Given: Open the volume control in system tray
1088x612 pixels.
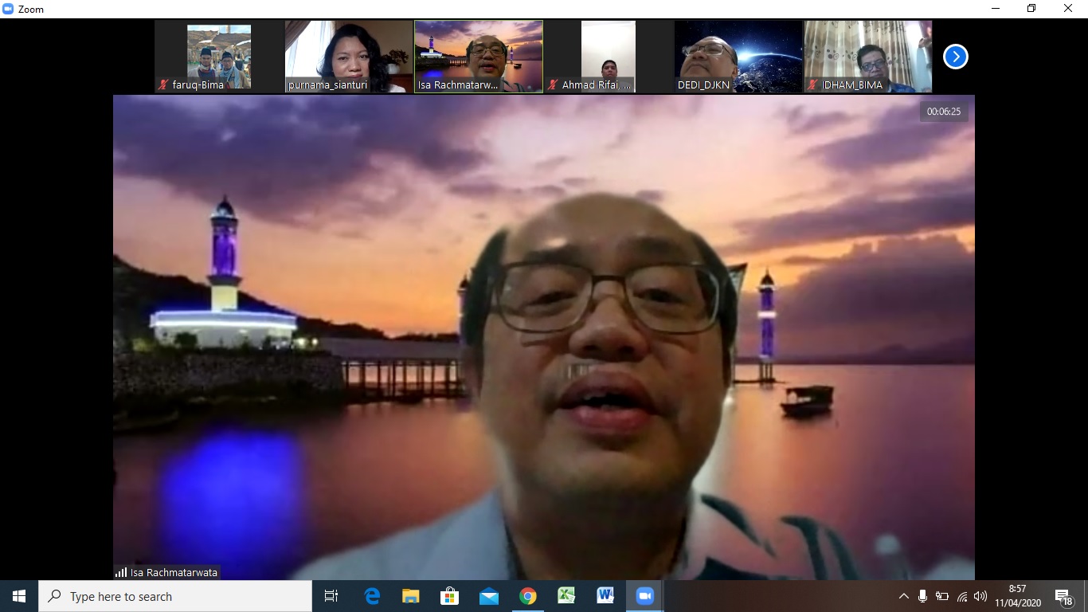Looking at the screenshot, I should 980,596.
